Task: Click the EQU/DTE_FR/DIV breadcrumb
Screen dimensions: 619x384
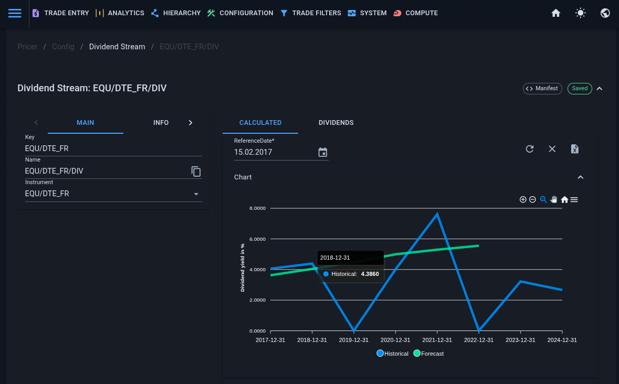Action: 189,47
